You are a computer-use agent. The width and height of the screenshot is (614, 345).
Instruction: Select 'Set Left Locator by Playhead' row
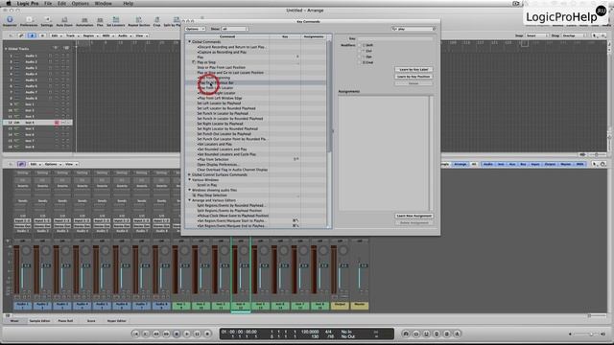256,103
